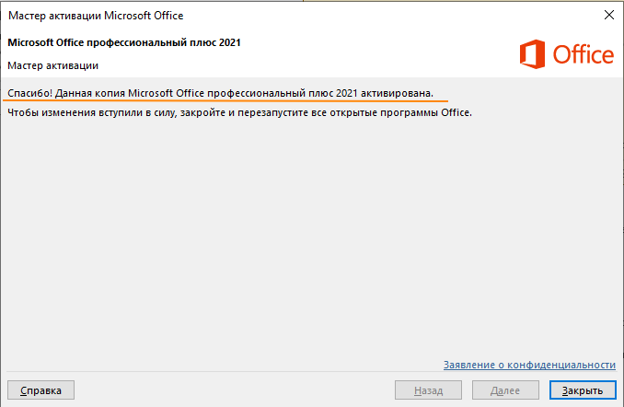This screenshot has height=407, width=624.
Task: Click the word активирована in the confirmation line
Action: click(397, 93)
